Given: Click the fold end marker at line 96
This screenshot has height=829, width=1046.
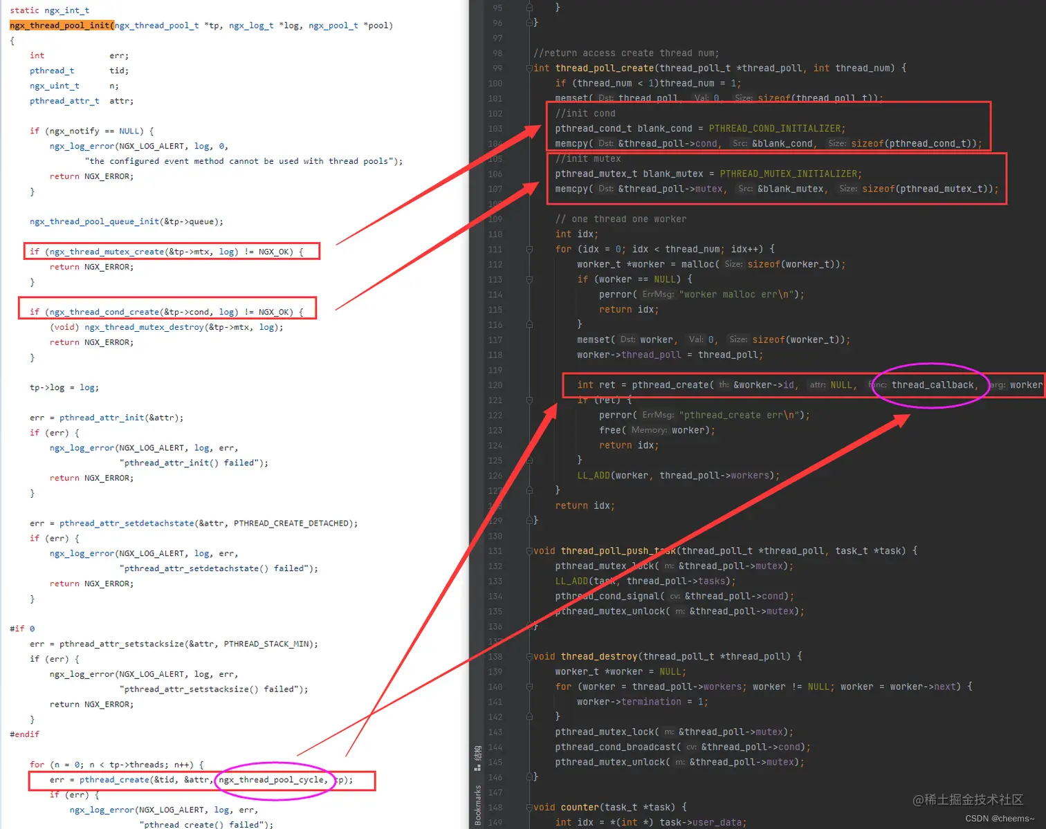Looking at the screenshot, I should [529, 22].
